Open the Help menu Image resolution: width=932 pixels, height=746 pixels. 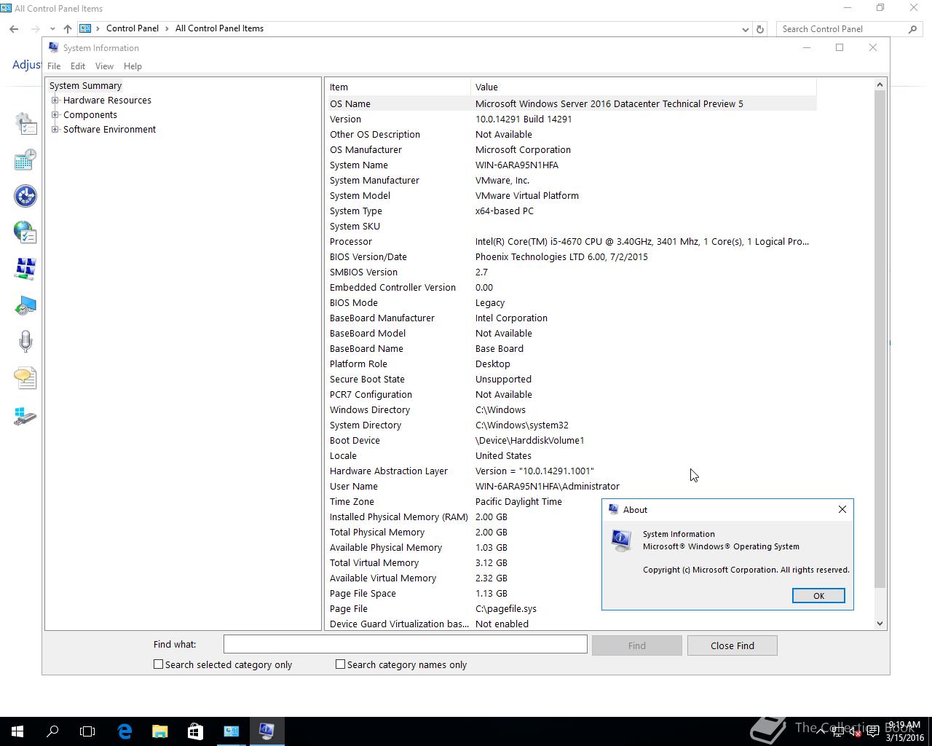133,66
